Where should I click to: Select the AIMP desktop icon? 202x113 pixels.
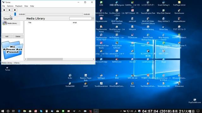pyautogui.click(x=86, y=85)
